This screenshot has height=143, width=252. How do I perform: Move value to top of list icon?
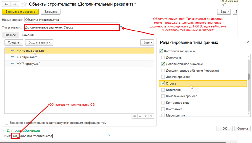[x=134, y=116]
